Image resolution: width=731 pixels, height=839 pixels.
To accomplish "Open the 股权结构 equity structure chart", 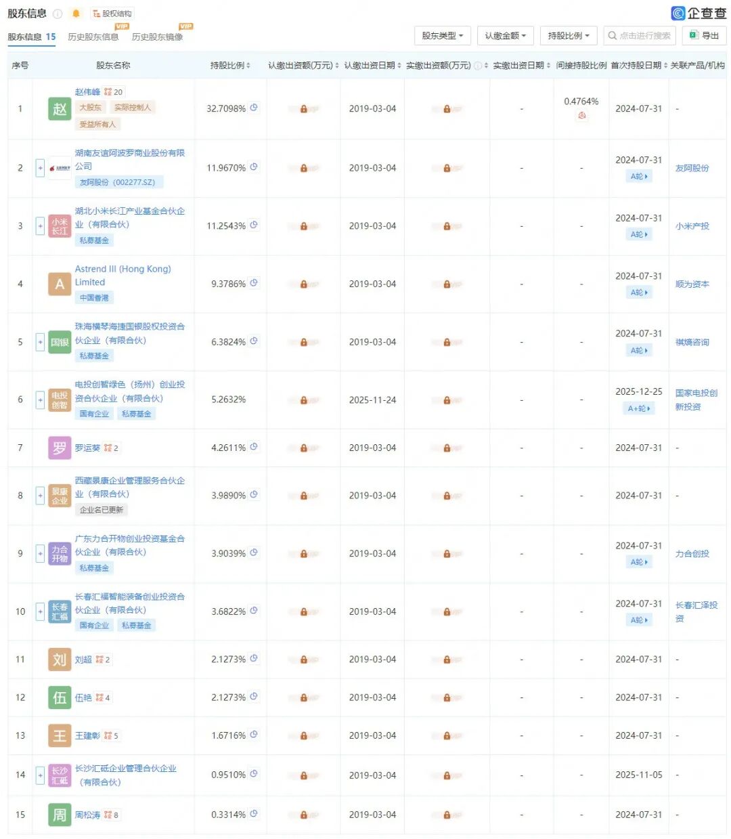I will pos(112,14).
